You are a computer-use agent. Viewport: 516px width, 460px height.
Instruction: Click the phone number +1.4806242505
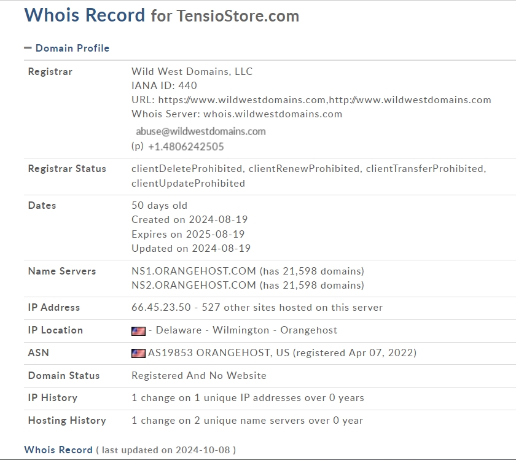[x=186, y=146]
